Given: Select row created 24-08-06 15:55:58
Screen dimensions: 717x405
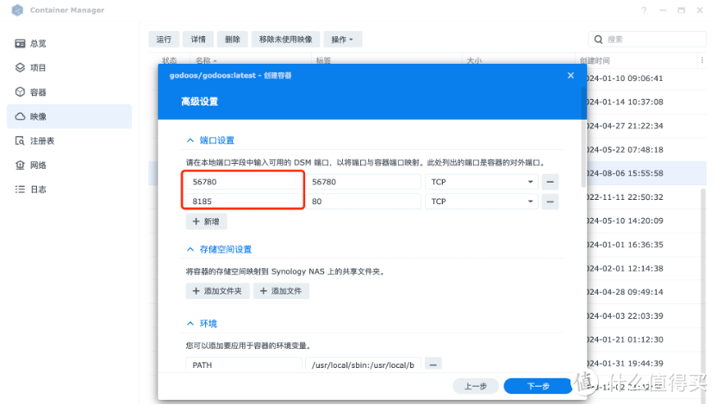Looking at the screenshot, I should point(646,173).
